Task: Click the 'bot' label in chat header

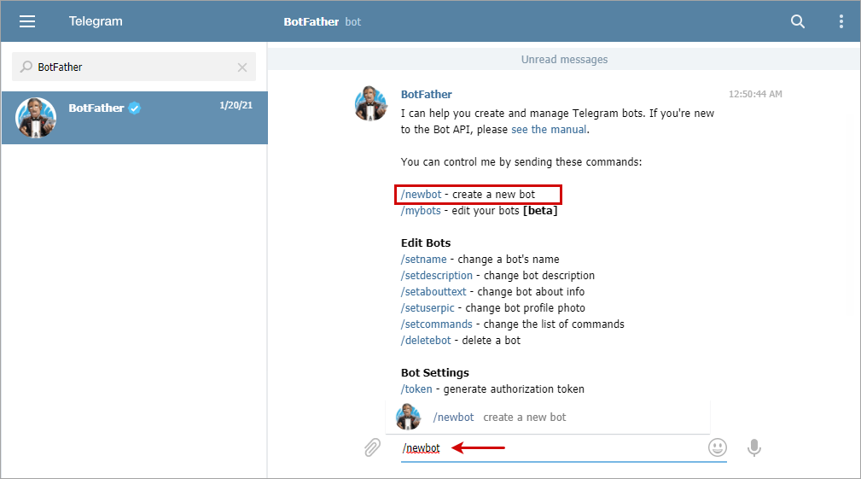Action: [353, 22]
